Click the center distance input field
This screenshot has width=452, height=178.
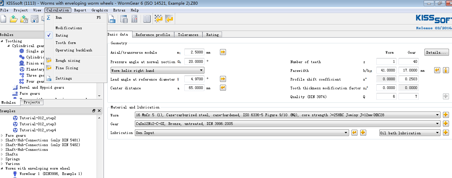(194, 88)
